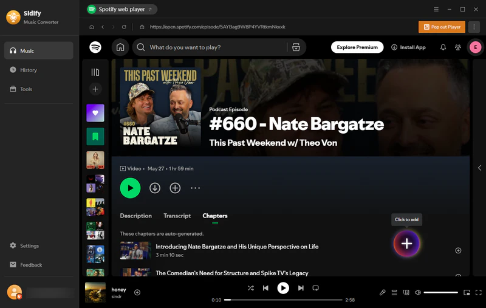
Task: Click the URL address field
Action: pos(217,27)
